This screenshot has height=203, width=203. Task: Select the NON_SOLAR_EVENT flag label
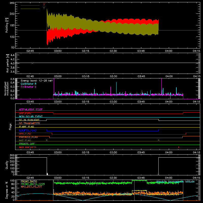[31, 116]
